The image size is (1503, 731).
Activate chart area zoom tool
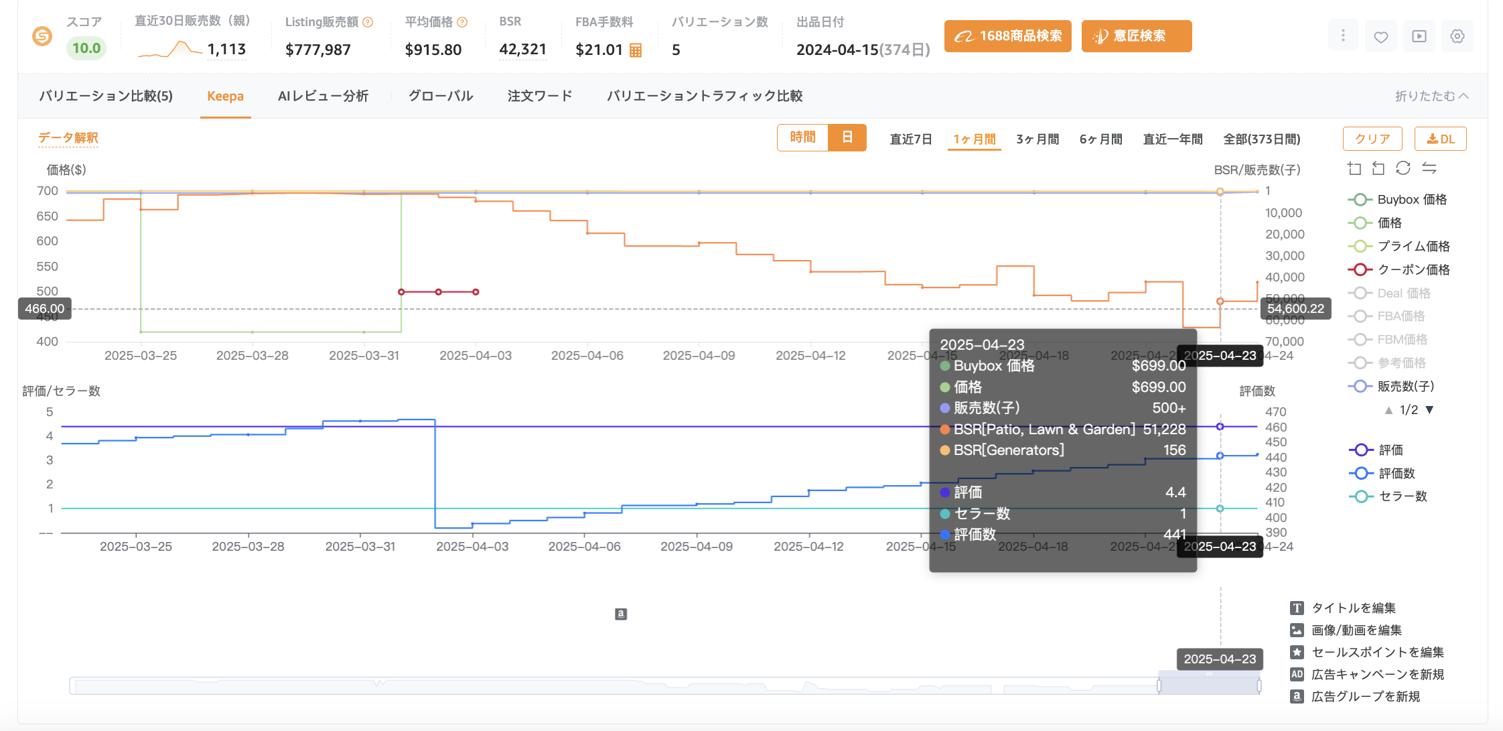(x=1354, y=168)
